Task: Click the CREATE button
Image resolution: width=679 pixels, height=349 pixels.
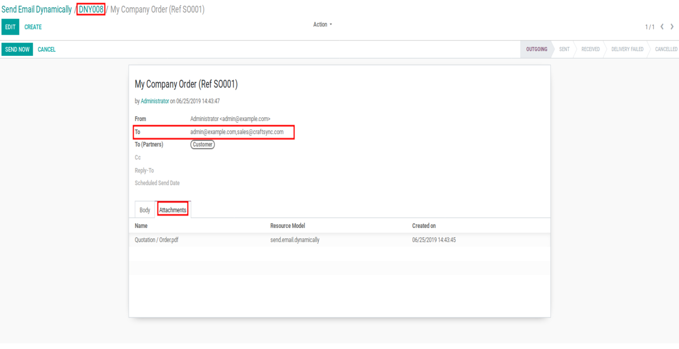Action: (33, 27)
